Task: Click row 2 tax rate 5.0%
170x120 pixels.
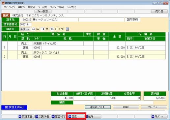Action: pyautogui.click(x=129, y=57)
